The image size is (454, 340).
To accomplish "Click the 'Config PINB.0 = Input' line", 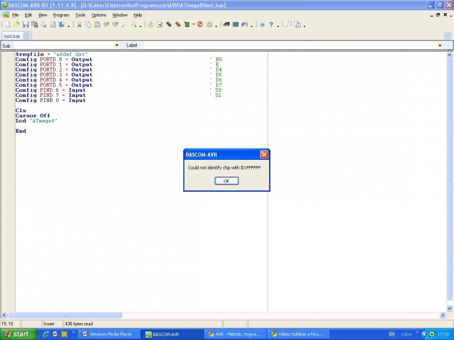I will [51, 100].
